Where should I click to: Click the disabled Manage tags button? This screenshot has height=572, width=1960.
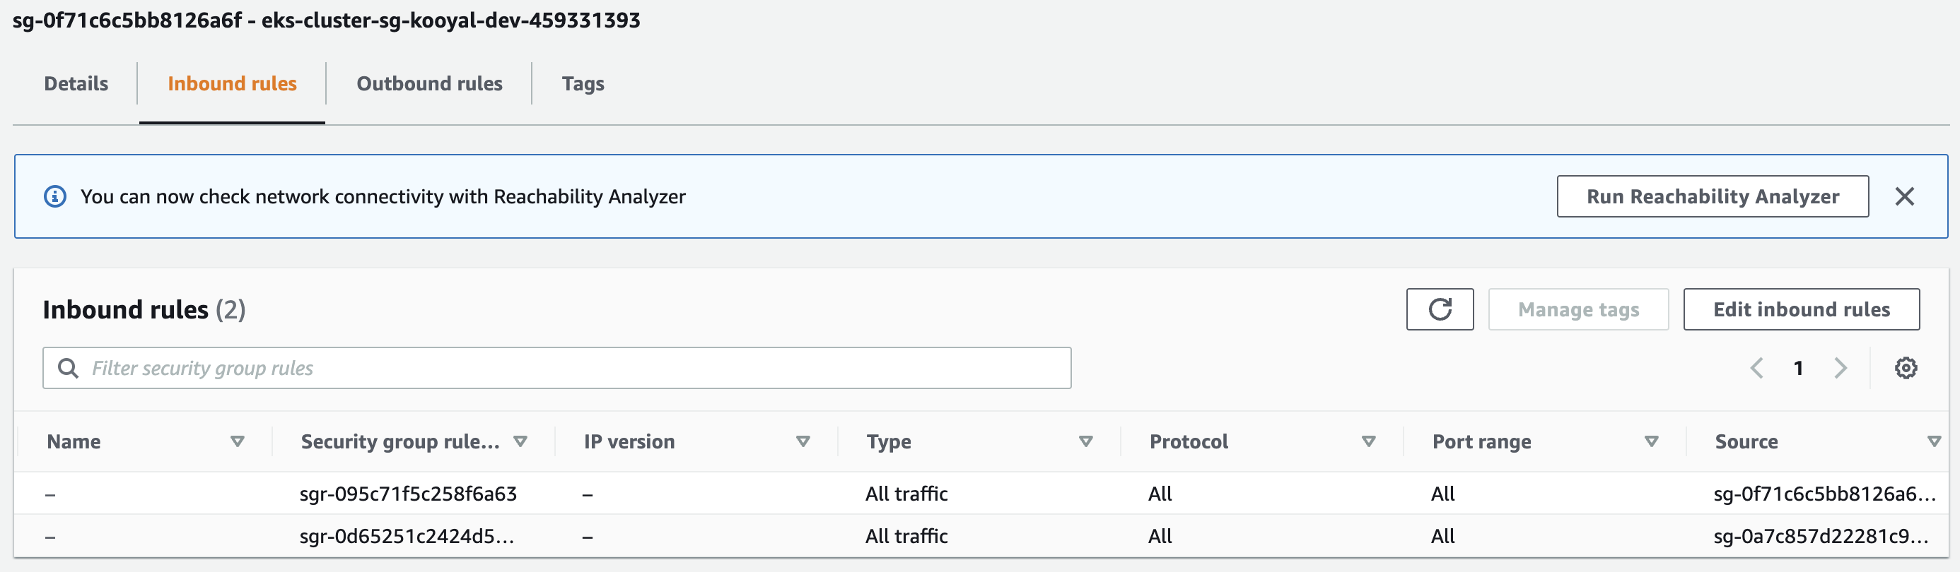coord(1578,309)
